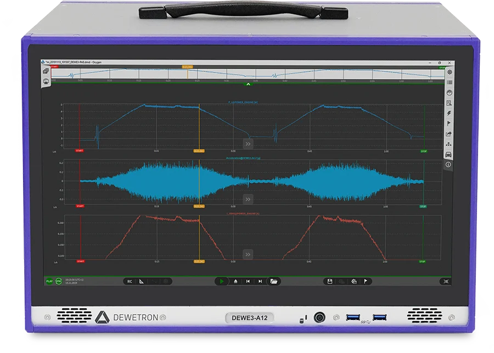Click fullscreen icon at bottom right corner

pos(446,282)
